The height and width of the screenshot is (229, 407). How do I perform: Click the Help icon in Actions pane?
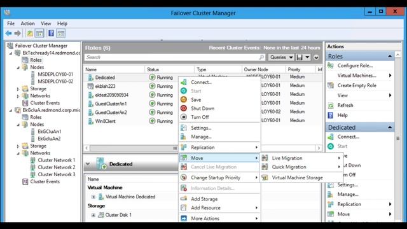click(x=331, y=115)
